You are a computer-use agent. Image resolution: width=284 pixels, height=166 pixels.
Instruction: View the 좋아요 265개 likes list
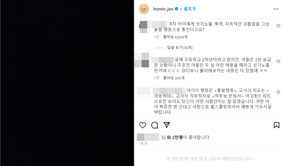point(174,78)
